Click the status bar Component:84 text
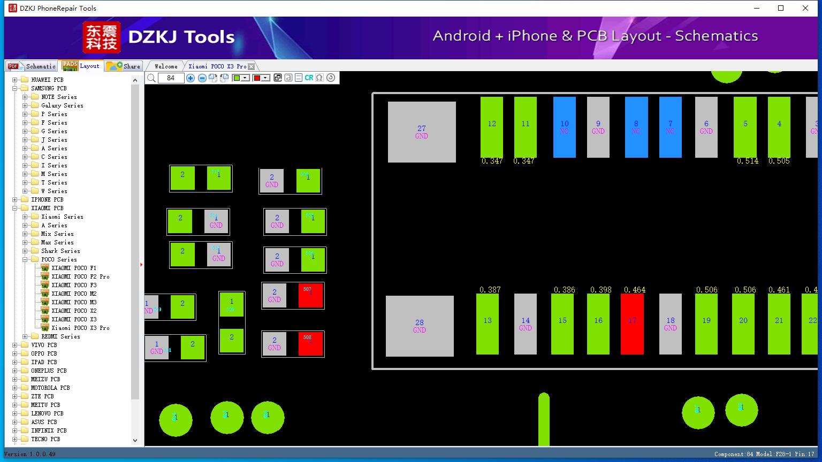Screen dimensions: 822x462 pos(734,454)
